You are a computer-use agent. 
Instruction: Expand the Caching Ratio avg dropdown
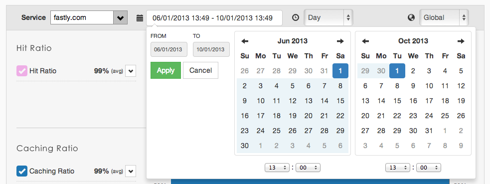pyautogui.click(x=131, y=171)
